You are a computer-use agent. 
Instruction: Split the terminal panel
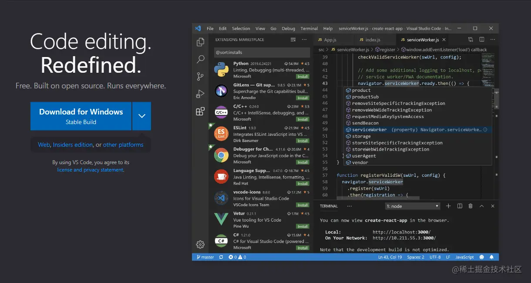(x=460, y=206)
